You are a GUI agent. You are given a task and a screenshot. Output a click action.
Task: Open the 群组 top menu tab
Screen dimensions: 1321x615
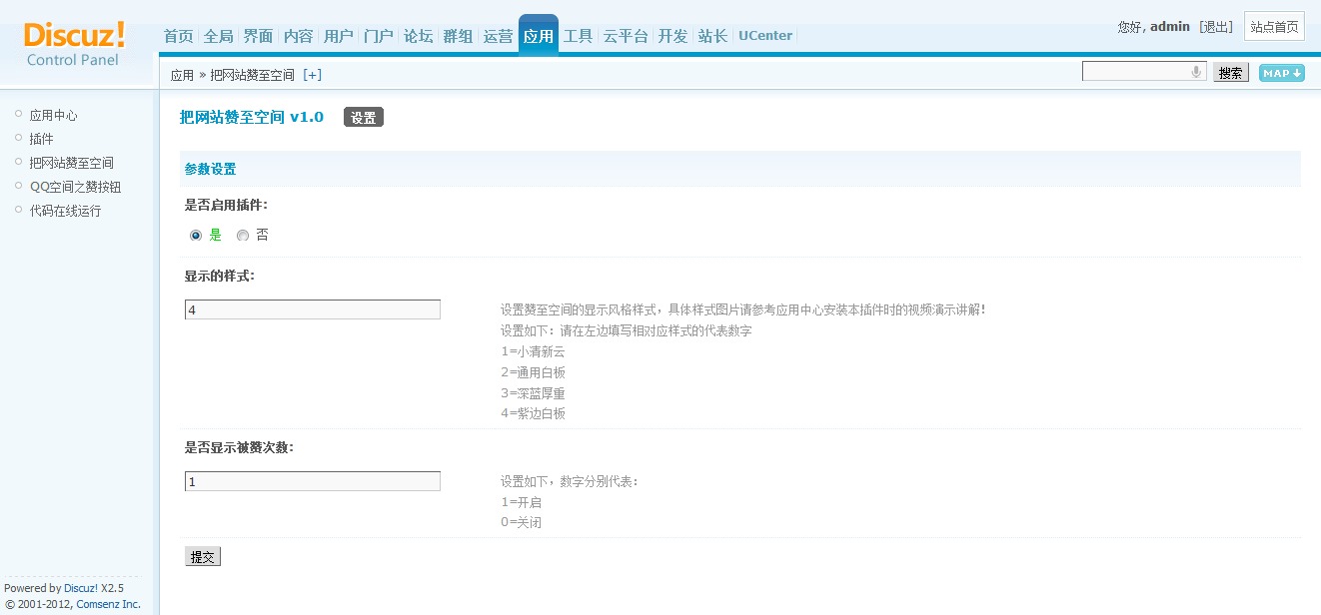tap(458, 36)
